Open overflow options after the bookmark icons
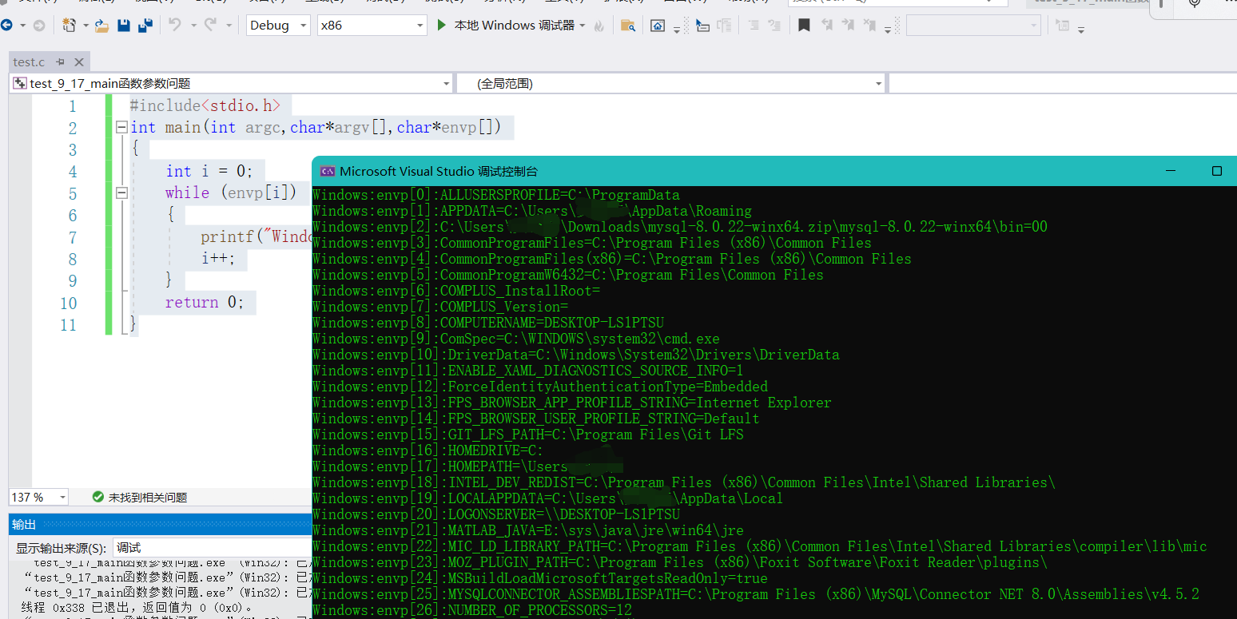 [x=888, y=30]
